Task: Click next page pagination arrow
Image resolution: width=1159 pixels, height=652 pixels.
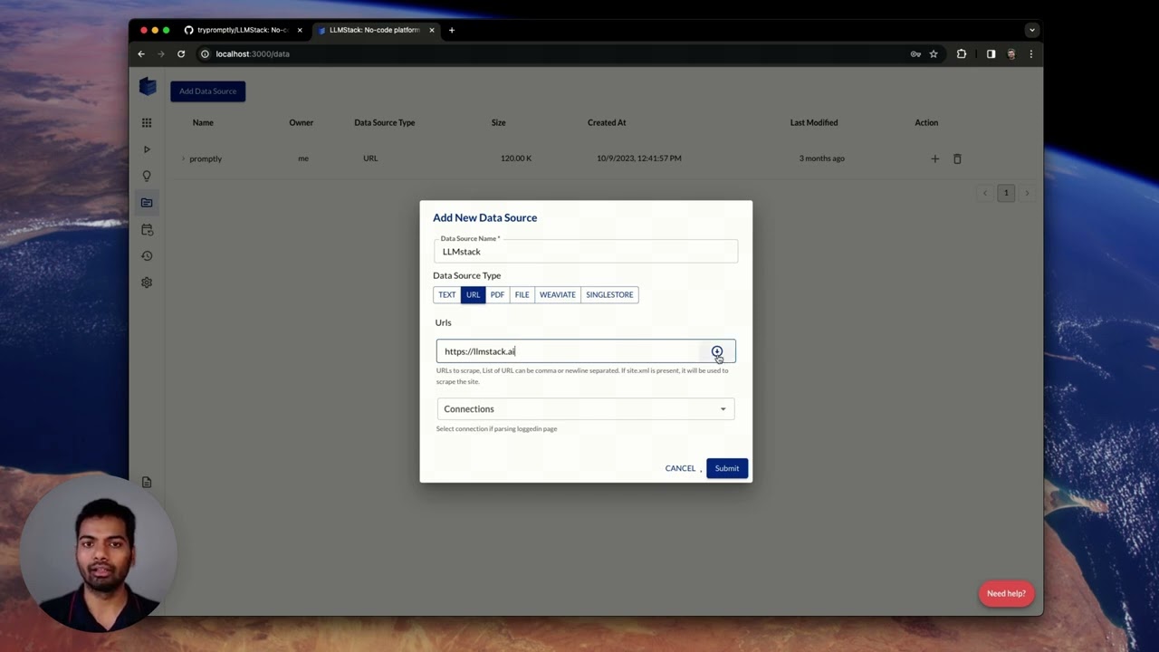Action: [x=1027, y=193]
